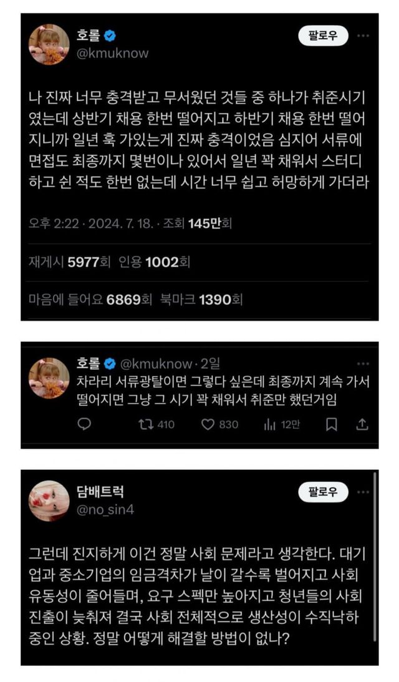Click the reply speech bubble icon

tap(84, 424)
